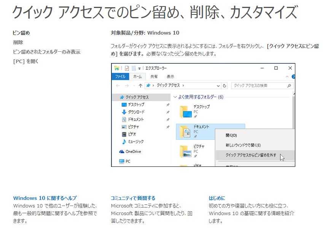The height and width of the screenshot is (236, 333).
Task: Click the back navigation arrow
Action: click(118, 86)
